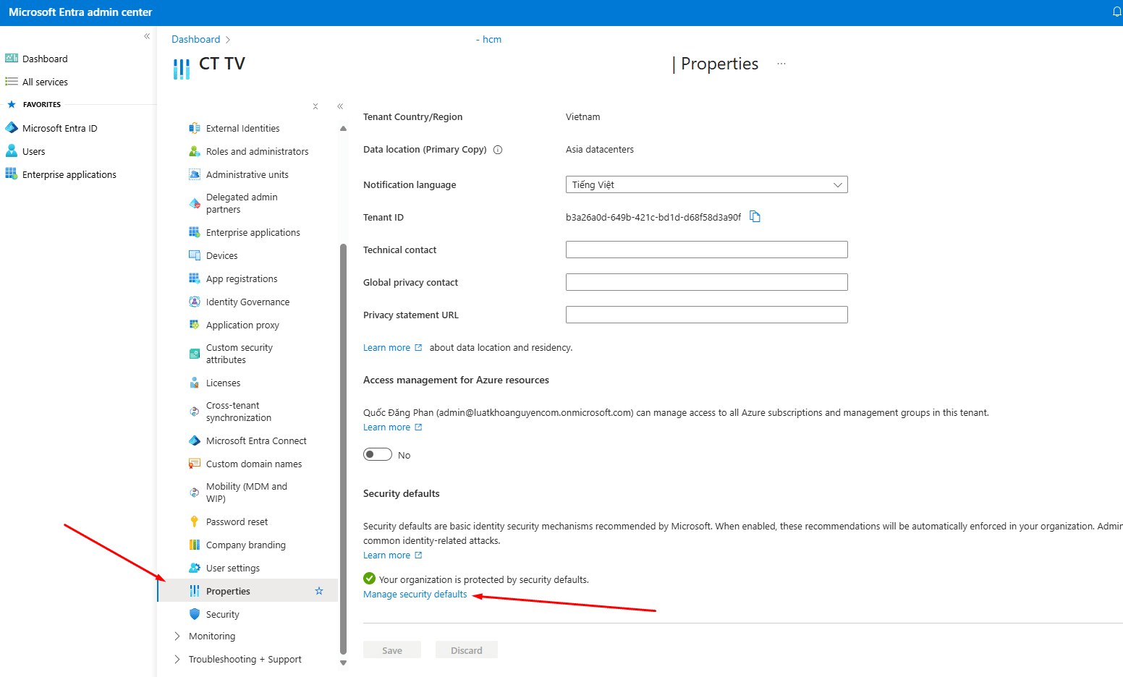This screenshot has width=1123, height=677.
Task: Select the Properties menu item
Action: (248, 591)
